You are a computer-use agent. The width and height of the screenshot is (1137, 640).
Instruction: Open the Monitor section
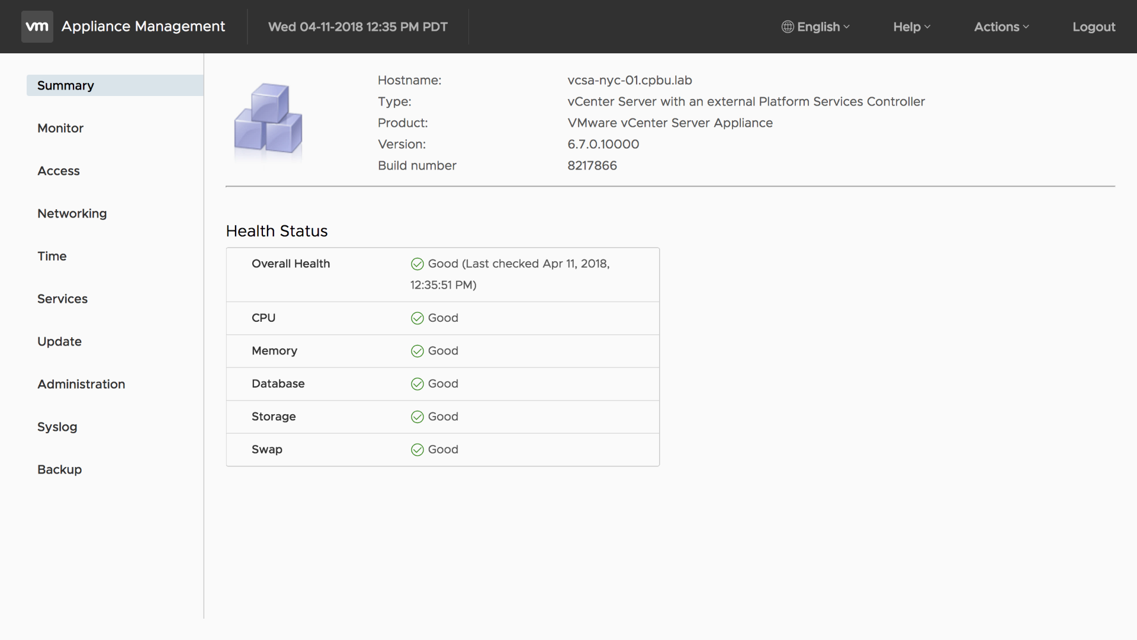pyautogui.click(x=60, y=127)
